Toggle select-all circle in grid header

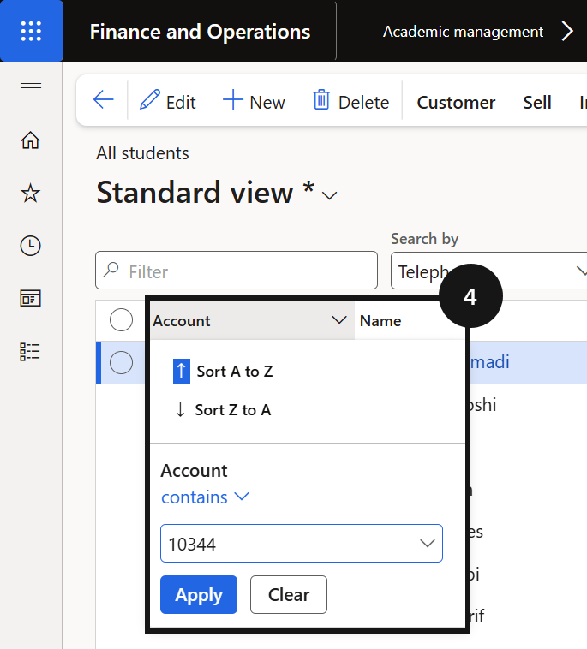coord(121,320)
